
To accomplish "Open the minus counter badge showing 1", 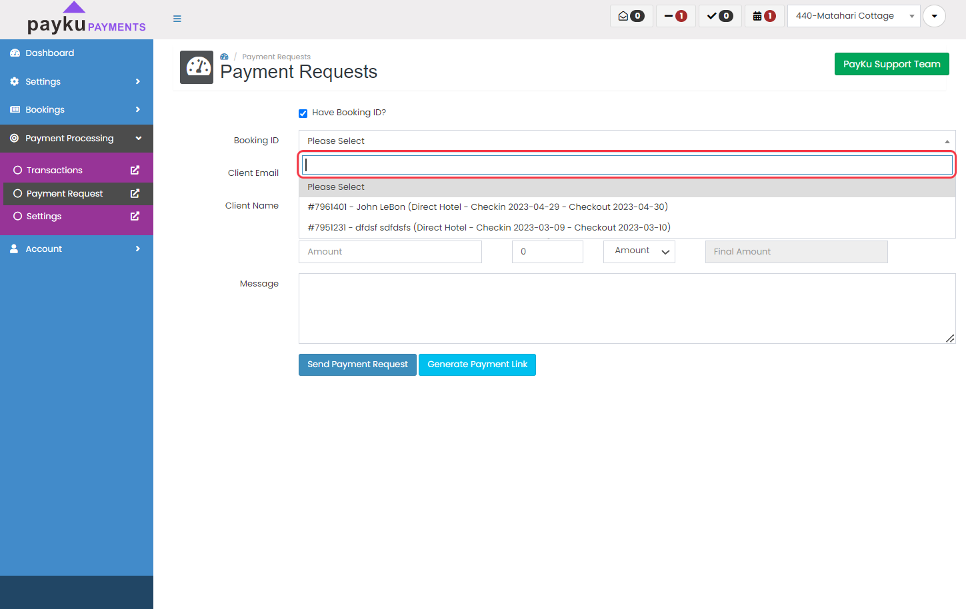I will [x=676, y=16].
